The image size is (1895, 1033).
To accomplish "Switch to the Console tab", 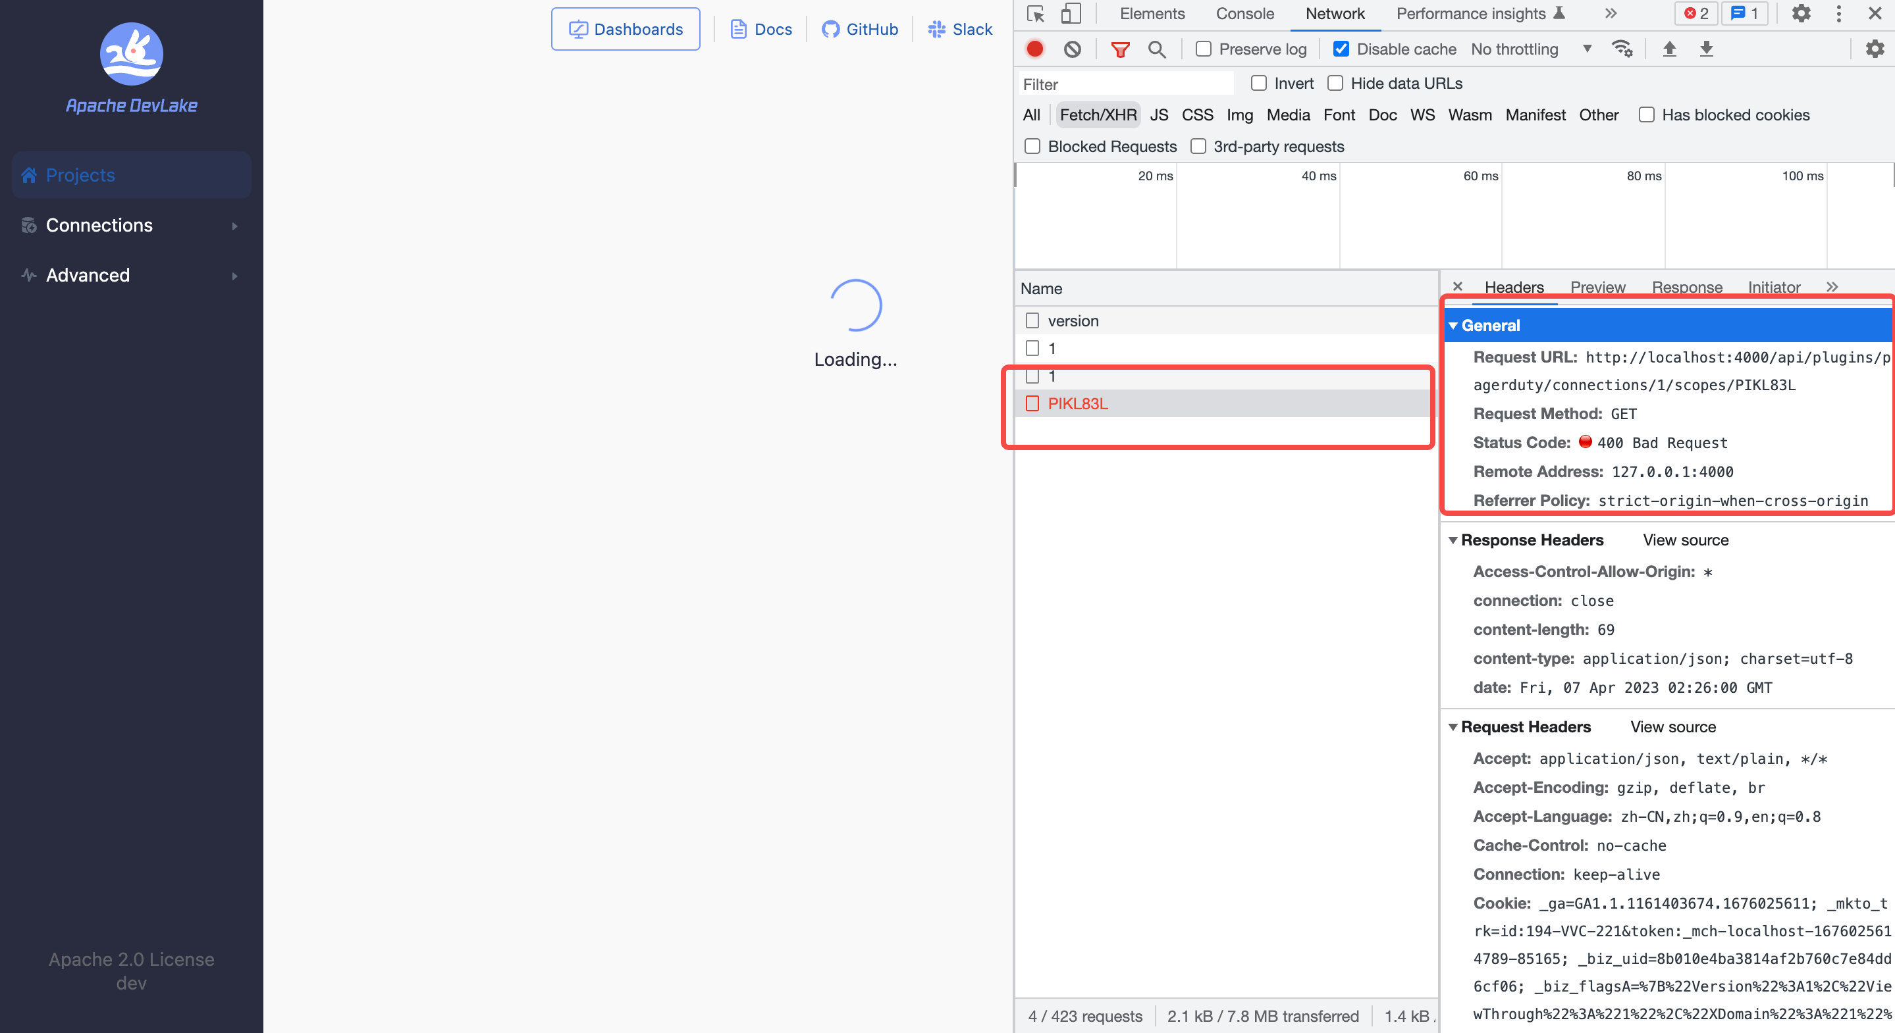I will 1244,14.
